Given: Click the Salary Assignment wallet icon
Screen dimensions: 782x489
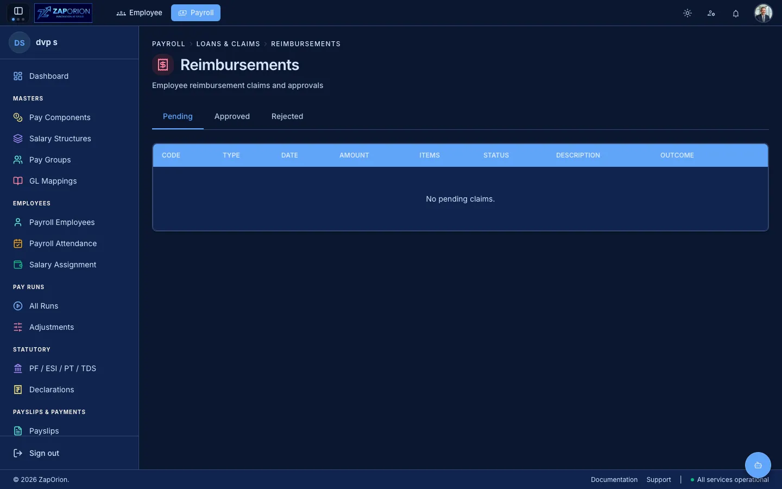Looking at the screenshot, I should click(18, 265).
